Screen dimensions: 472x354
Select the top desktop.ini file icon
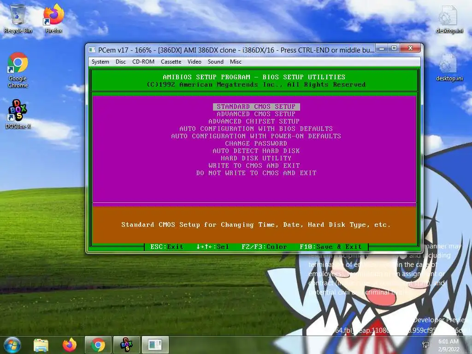point(449,19)
